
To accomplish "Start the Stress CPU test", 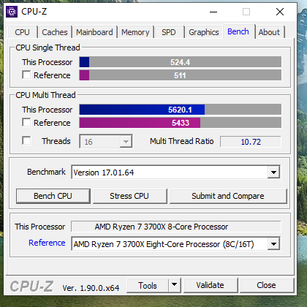I will pos(129,196).
